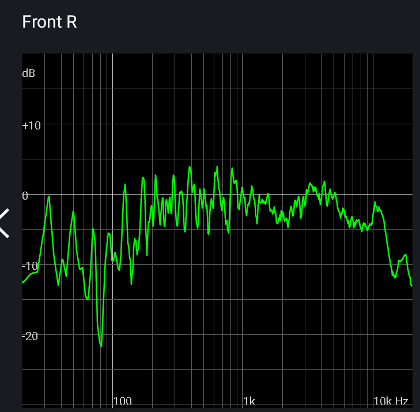Click the curve's leftmost starting point
The height and width of the screenshot is (412, 420).
point(23,282)
